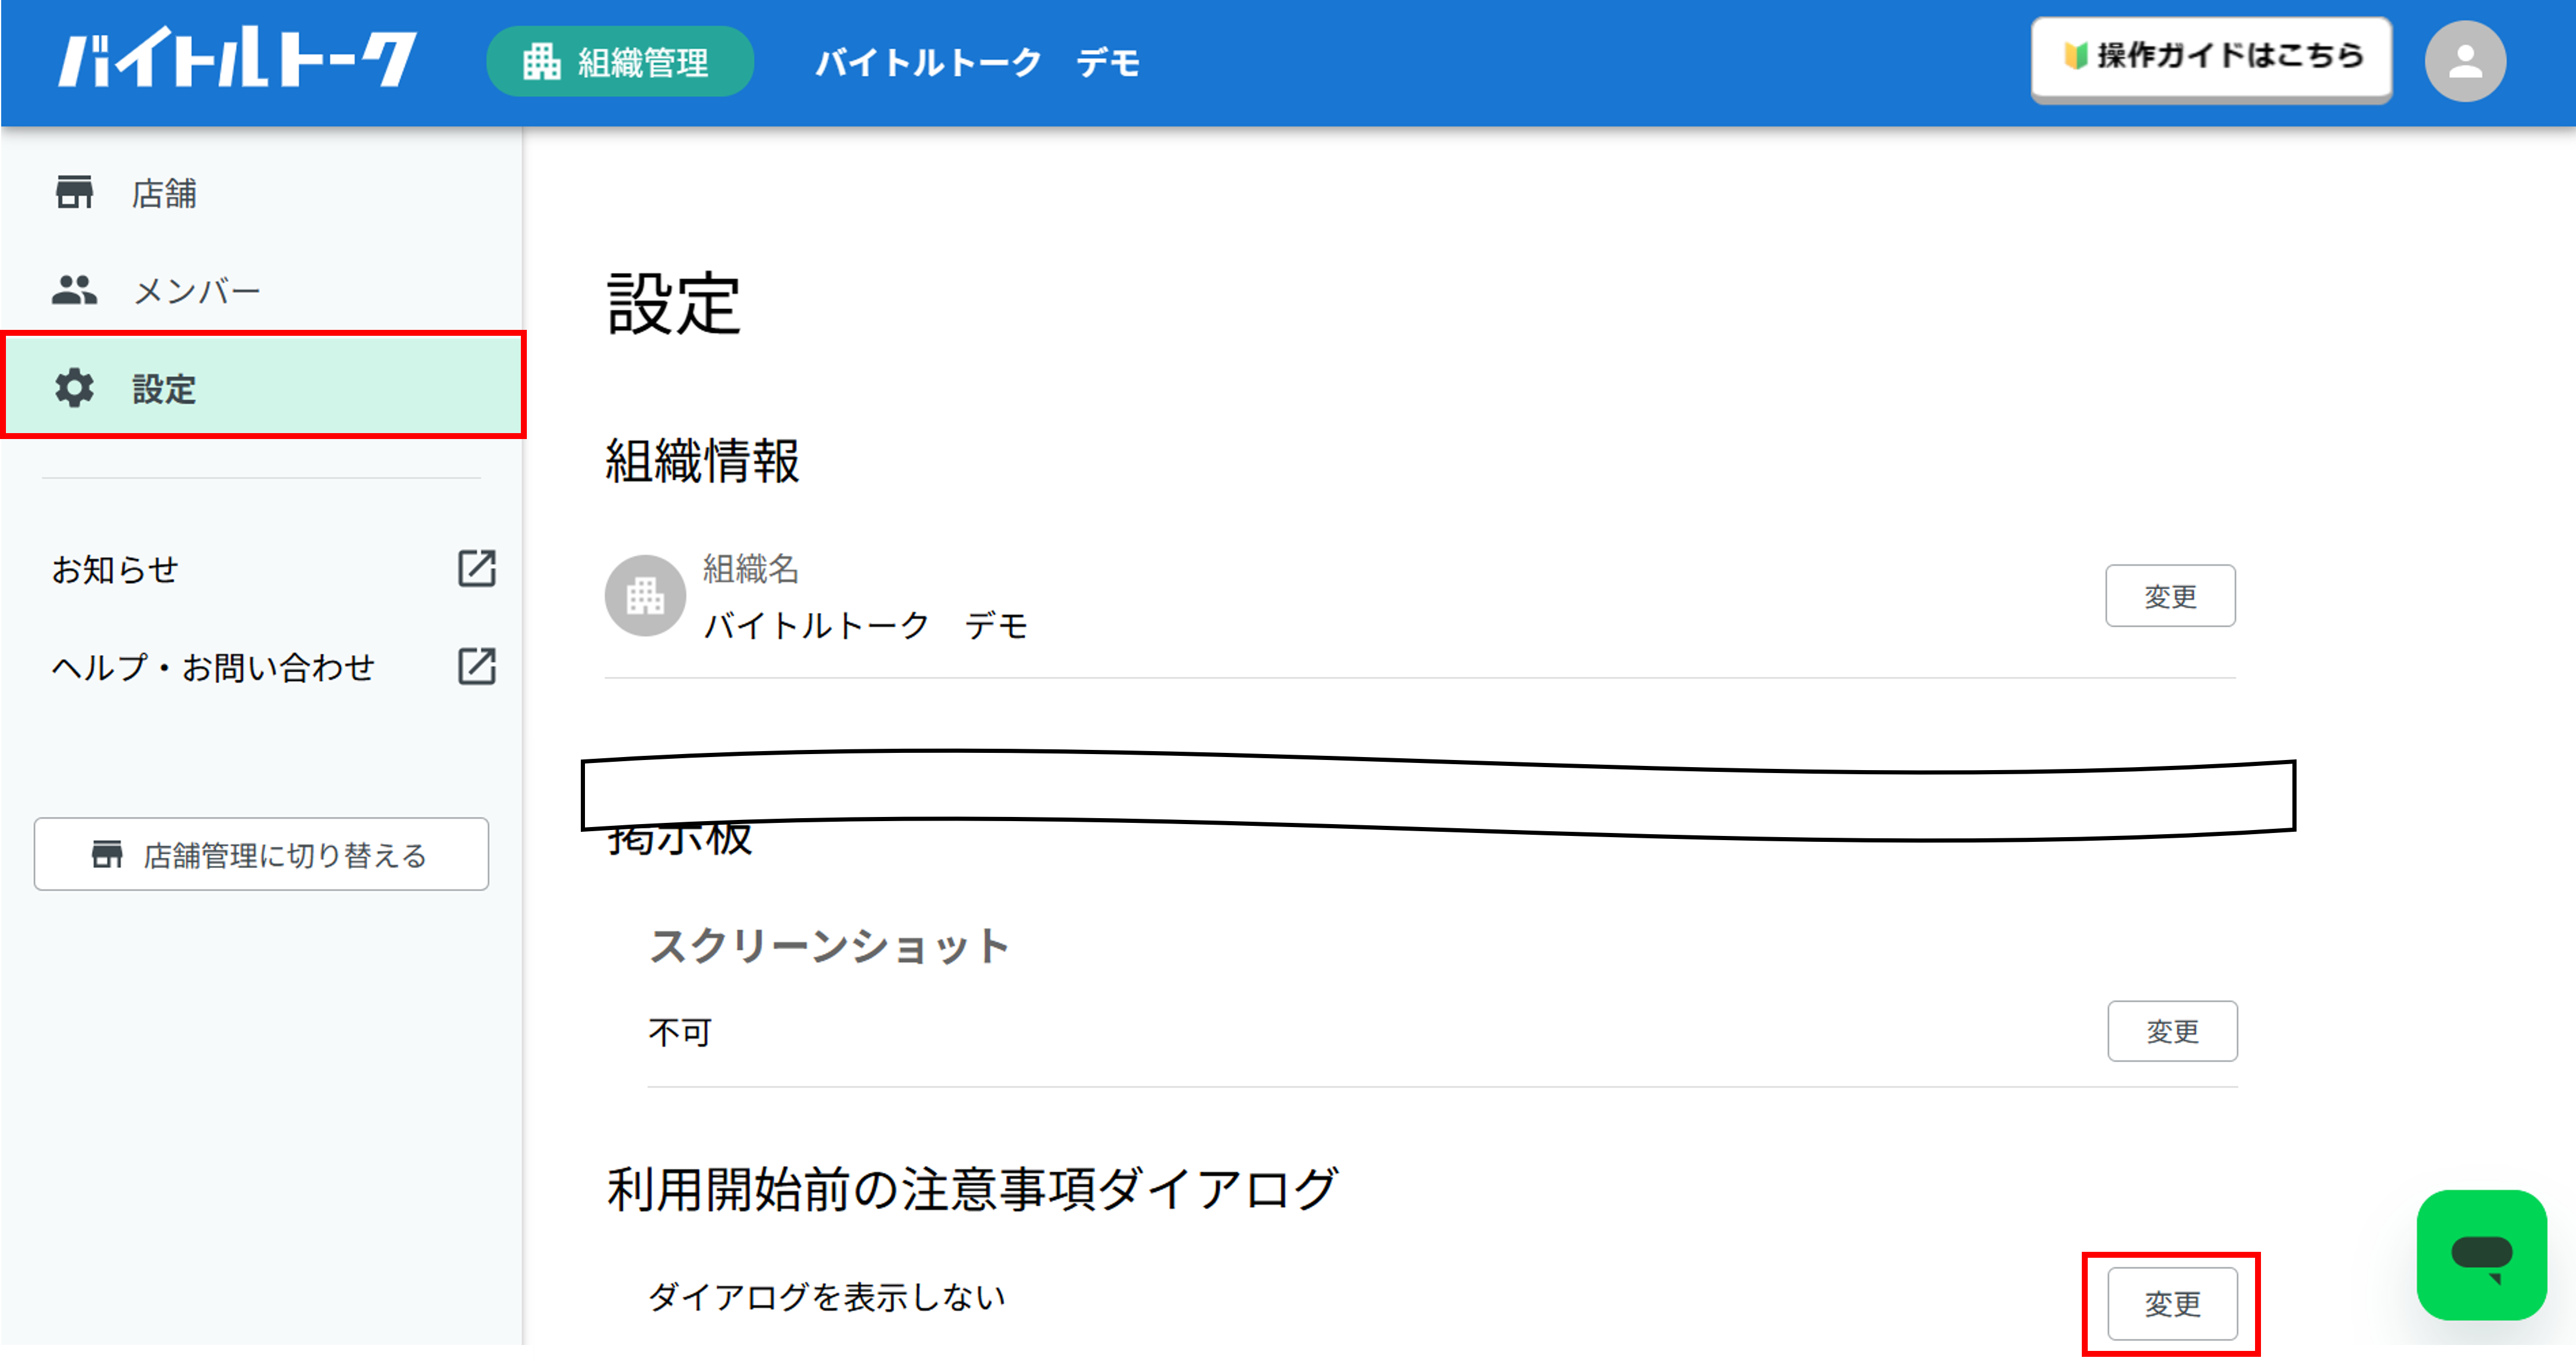Click the store icon in 店舗管理に切り替える
The image size is (2576, 1361).
(x=107, y=855)
